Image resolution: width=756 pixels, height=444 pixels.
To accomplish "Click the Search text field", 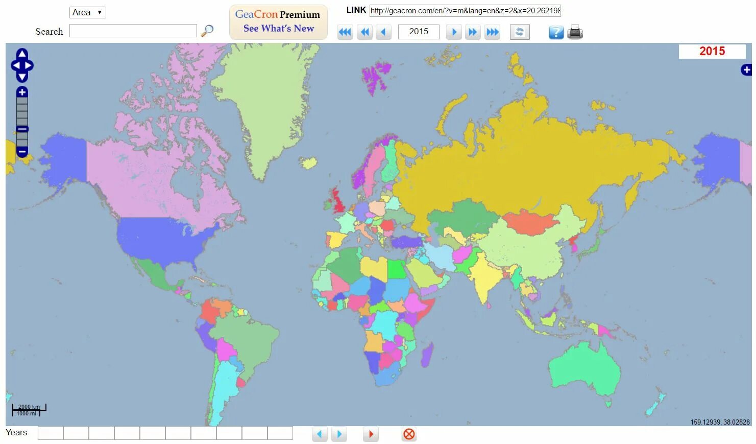I will (x=133, y=31).
